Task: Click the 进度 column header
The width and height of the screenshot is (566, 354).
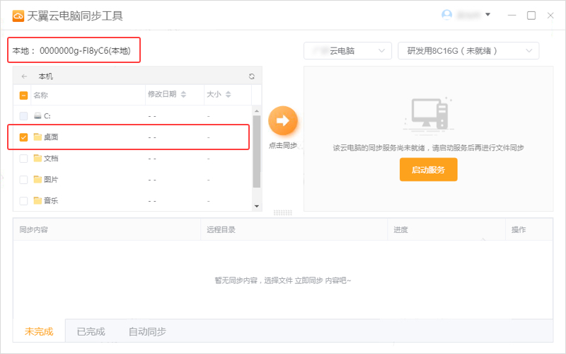Action: click(x=400, y=229)
